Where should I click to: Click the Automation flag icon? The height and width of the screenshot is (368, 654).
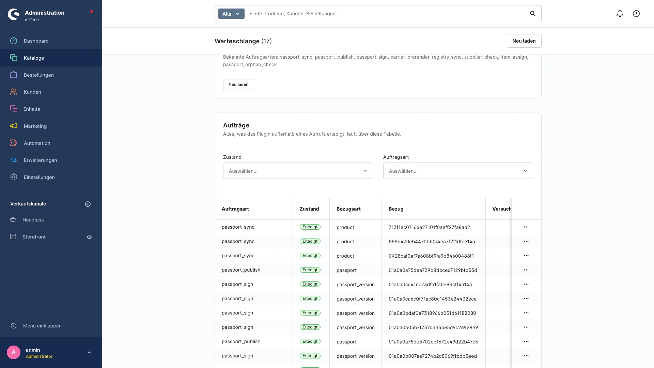point(14,143)
